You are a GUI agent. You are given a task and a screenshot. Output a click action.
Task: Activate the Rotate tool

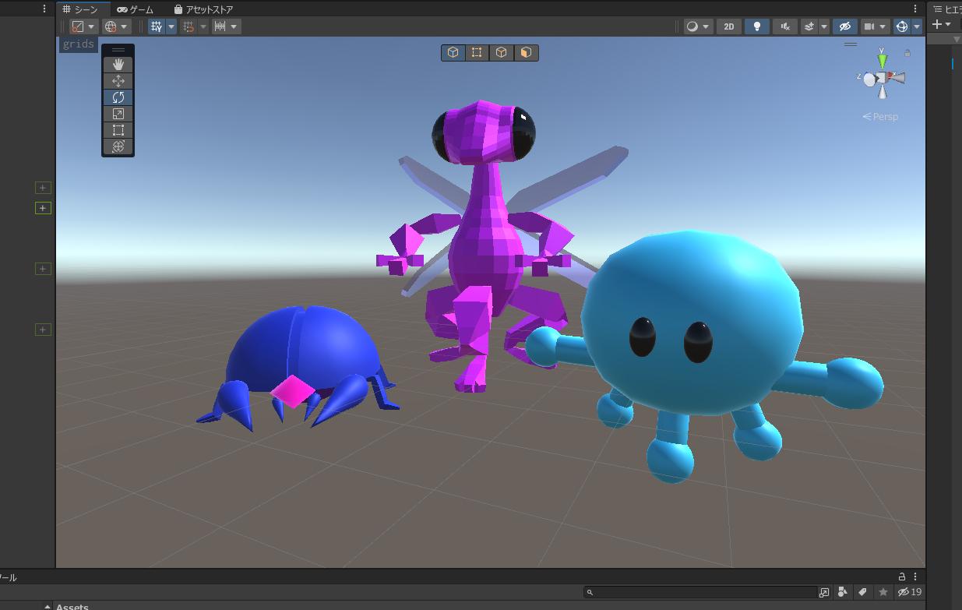pos(118,97)
